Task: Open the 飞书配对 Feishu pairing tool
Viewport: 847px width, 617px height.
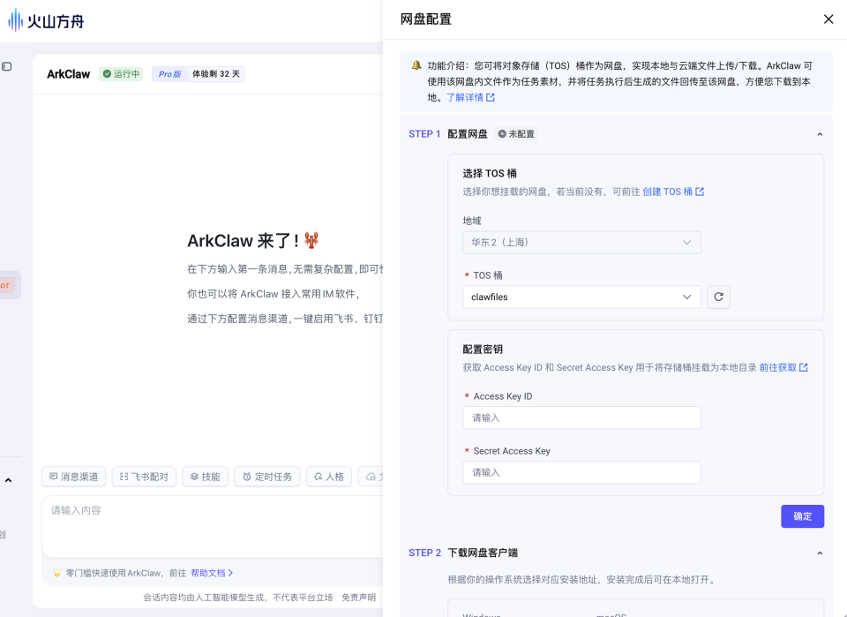Action: click(144, 477)
